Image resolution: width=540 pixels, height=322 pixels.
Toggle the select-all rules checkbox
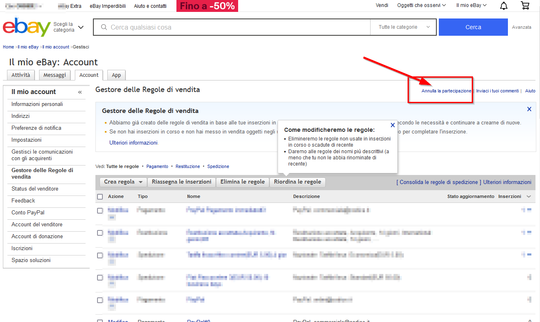pyautogui.click(x=100, y=197)
